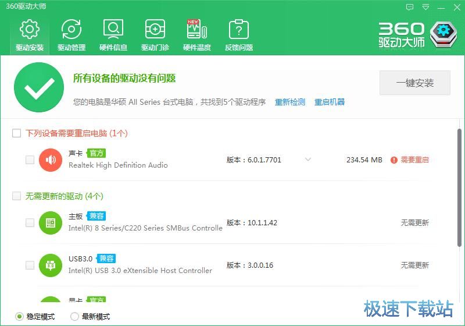Select the 稳定模式 radio button
Viewport: 465px width, 326px height.
[19, 317]
